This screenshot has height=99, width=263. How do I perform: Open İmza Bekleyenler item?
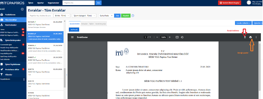coord(6,54)
